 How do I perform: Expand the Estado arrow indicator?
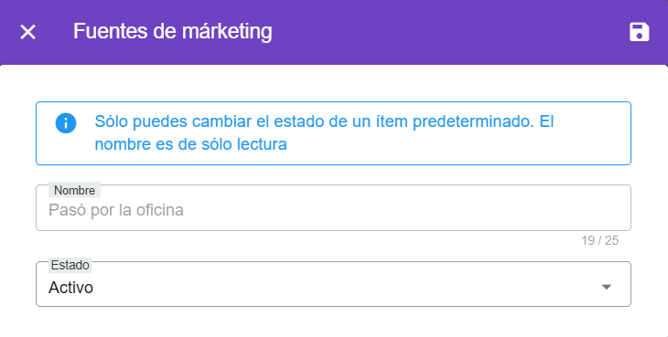coord(606,287)
